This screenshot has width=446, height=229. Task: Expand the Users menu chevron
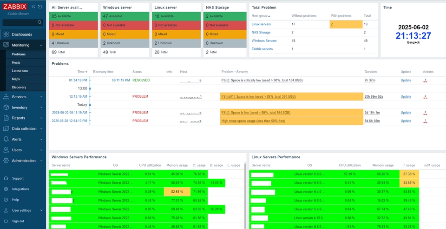pos(41,150)
